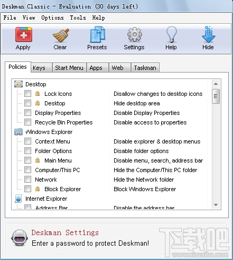Click the Clear broom icon
The height and width of the screenshot is (260, 233).
61,35
